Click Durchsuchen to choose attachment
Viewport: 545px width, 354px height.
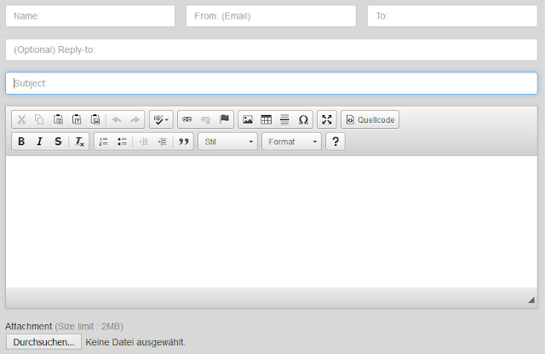pyautogui.click(x=43, y=342)
